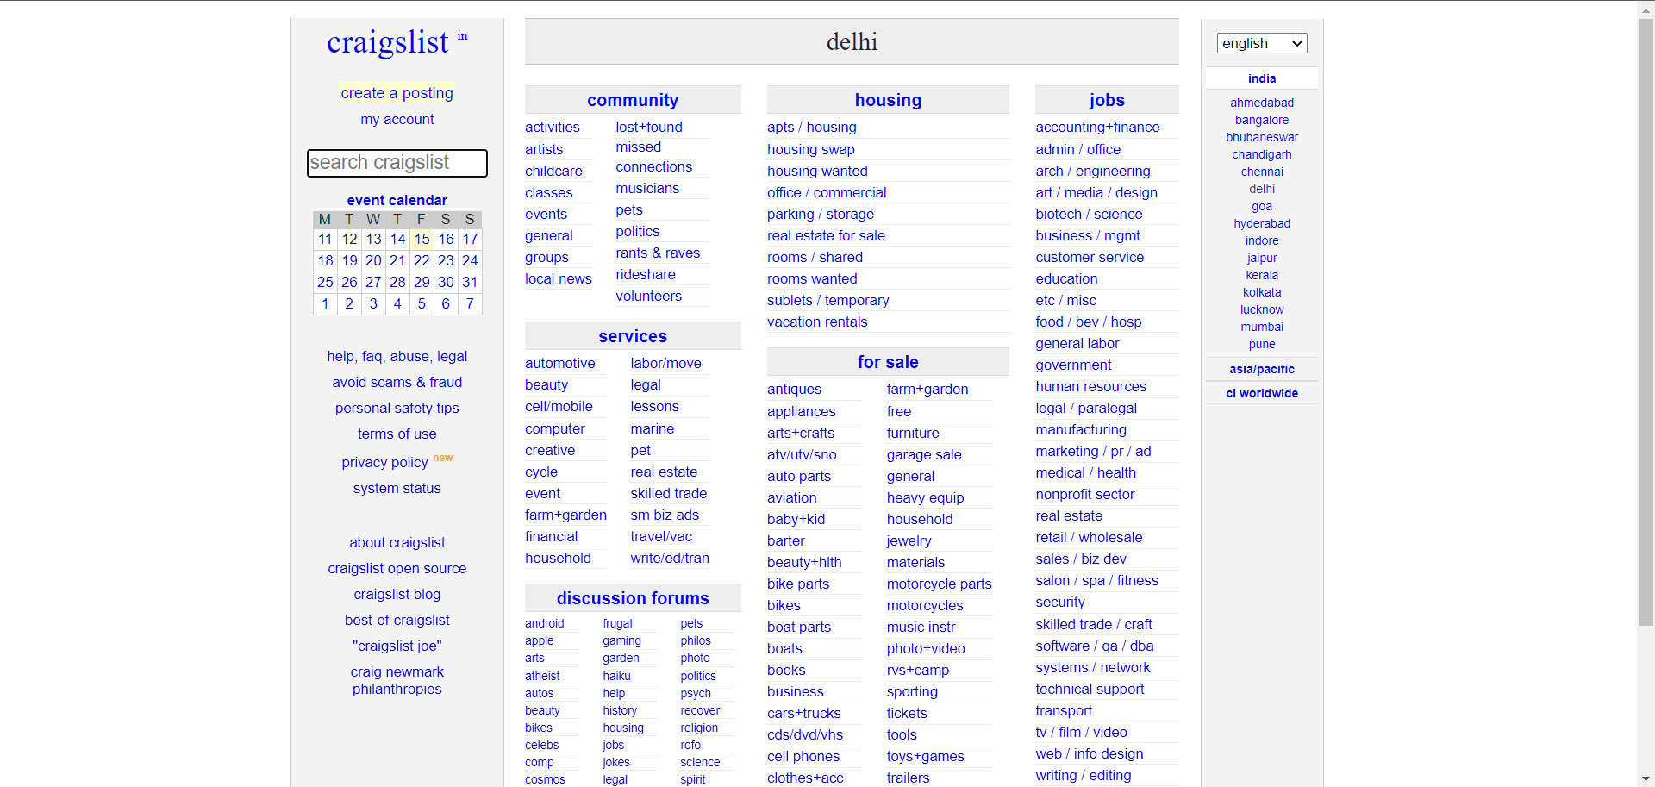
Task: Check system status page
Action: click(x=397, y=488)
